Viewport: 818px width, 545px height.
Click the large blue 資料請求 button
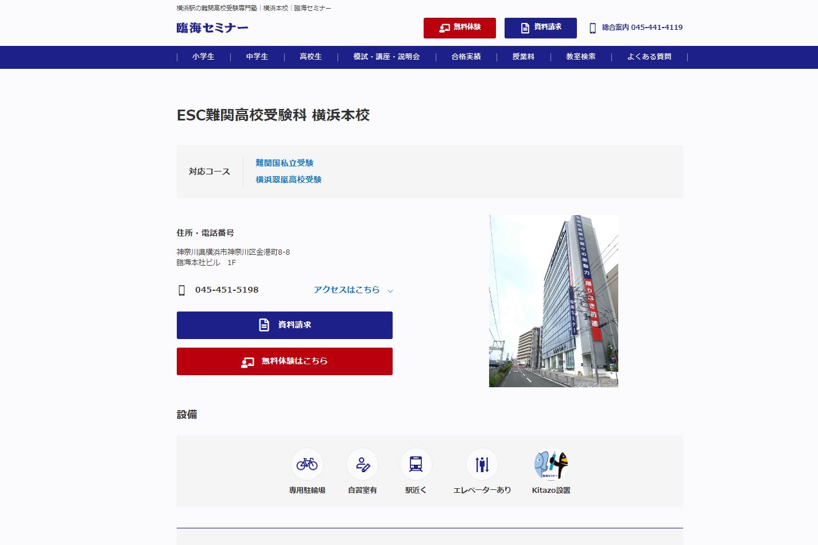click(285, 325)
